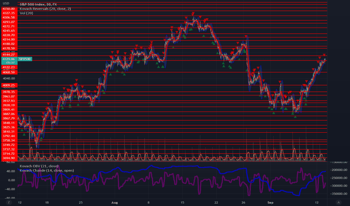
Task: Click the -250000.00 OBV axis value
Action: pos(339,178)
